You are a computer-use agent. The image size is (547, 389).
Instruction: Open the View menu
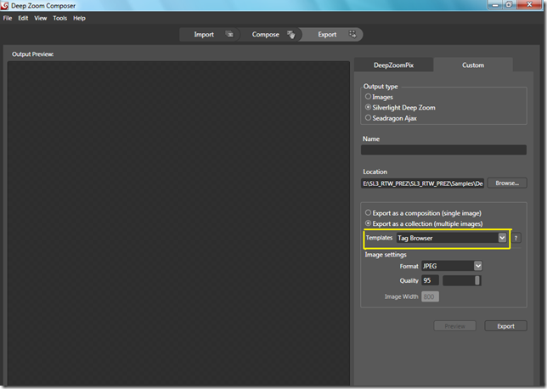coord(41,18)
